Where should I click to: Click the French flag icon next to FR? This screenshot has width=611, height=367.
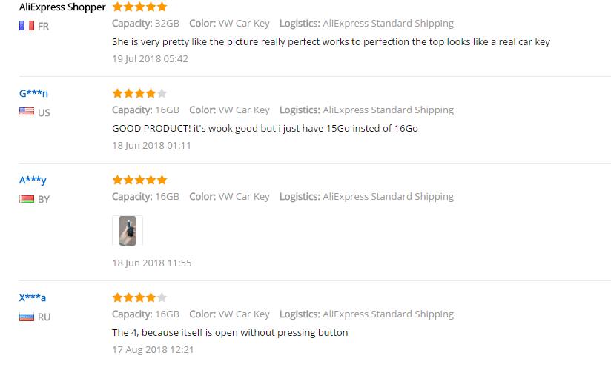pos(27,26)
